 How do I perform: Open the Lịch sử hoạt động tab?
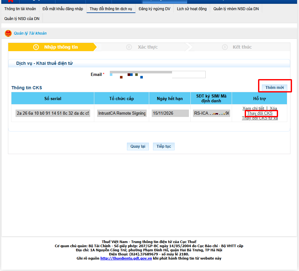click(191, 9)
